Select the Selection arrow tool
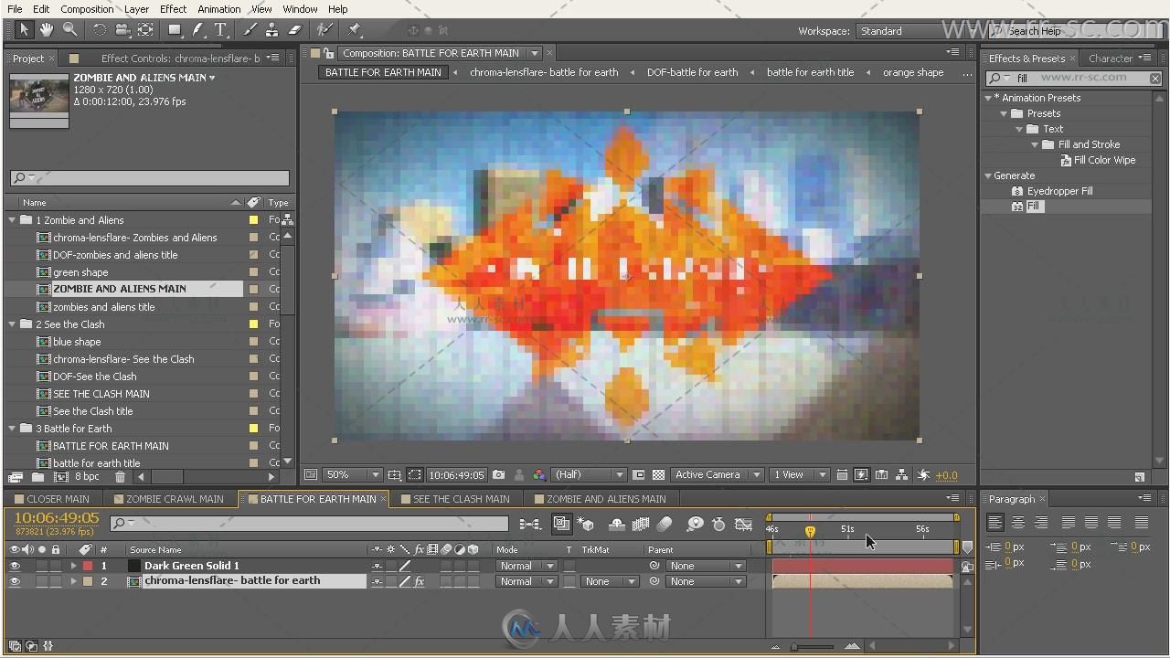This screenshot has height=658, width=1170. coord(25,30)
